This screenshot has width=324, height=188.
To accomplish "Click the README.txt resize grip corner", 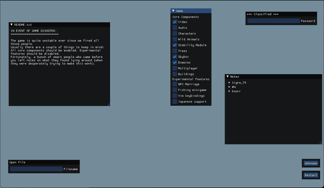I will 108,104.
